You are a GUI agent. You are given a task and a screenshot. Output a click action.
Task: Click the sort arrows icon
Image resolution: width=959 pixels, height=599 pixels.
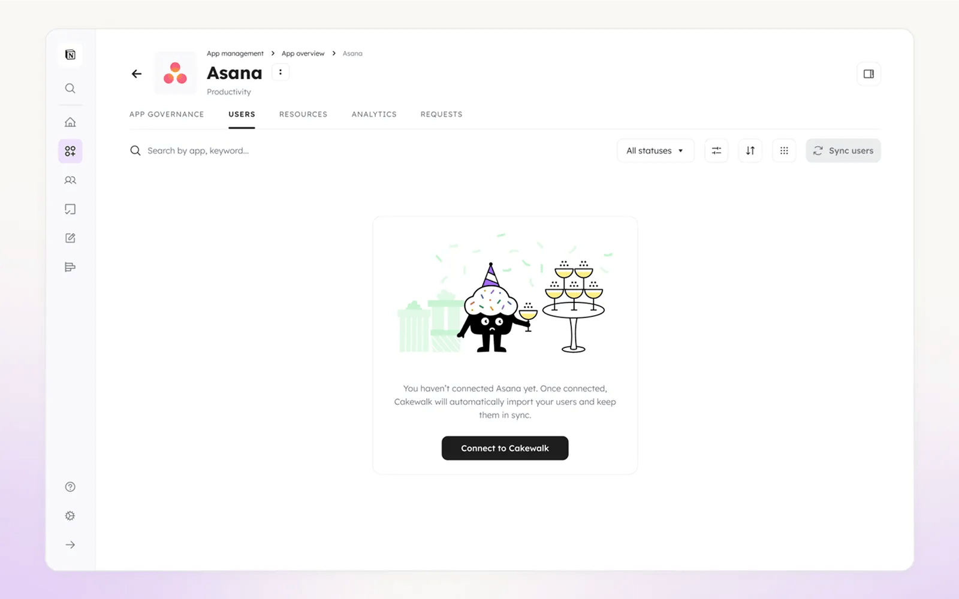click(x=750, y=151)
